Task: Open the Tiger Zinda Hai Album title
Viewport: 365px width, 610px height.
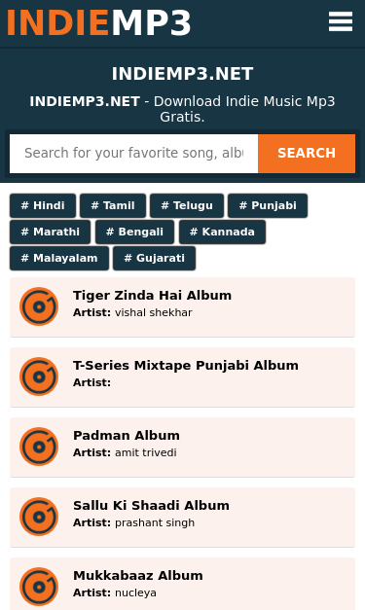Action: pyautogui.click(x=152, y=296)
